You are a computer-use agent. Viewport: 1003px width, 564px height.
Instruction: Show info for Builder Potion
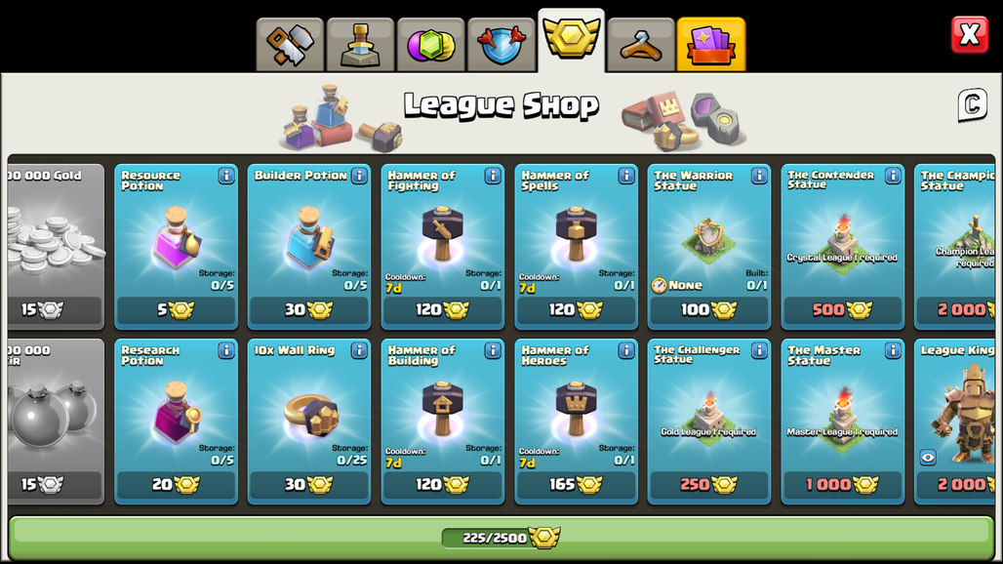359,176
